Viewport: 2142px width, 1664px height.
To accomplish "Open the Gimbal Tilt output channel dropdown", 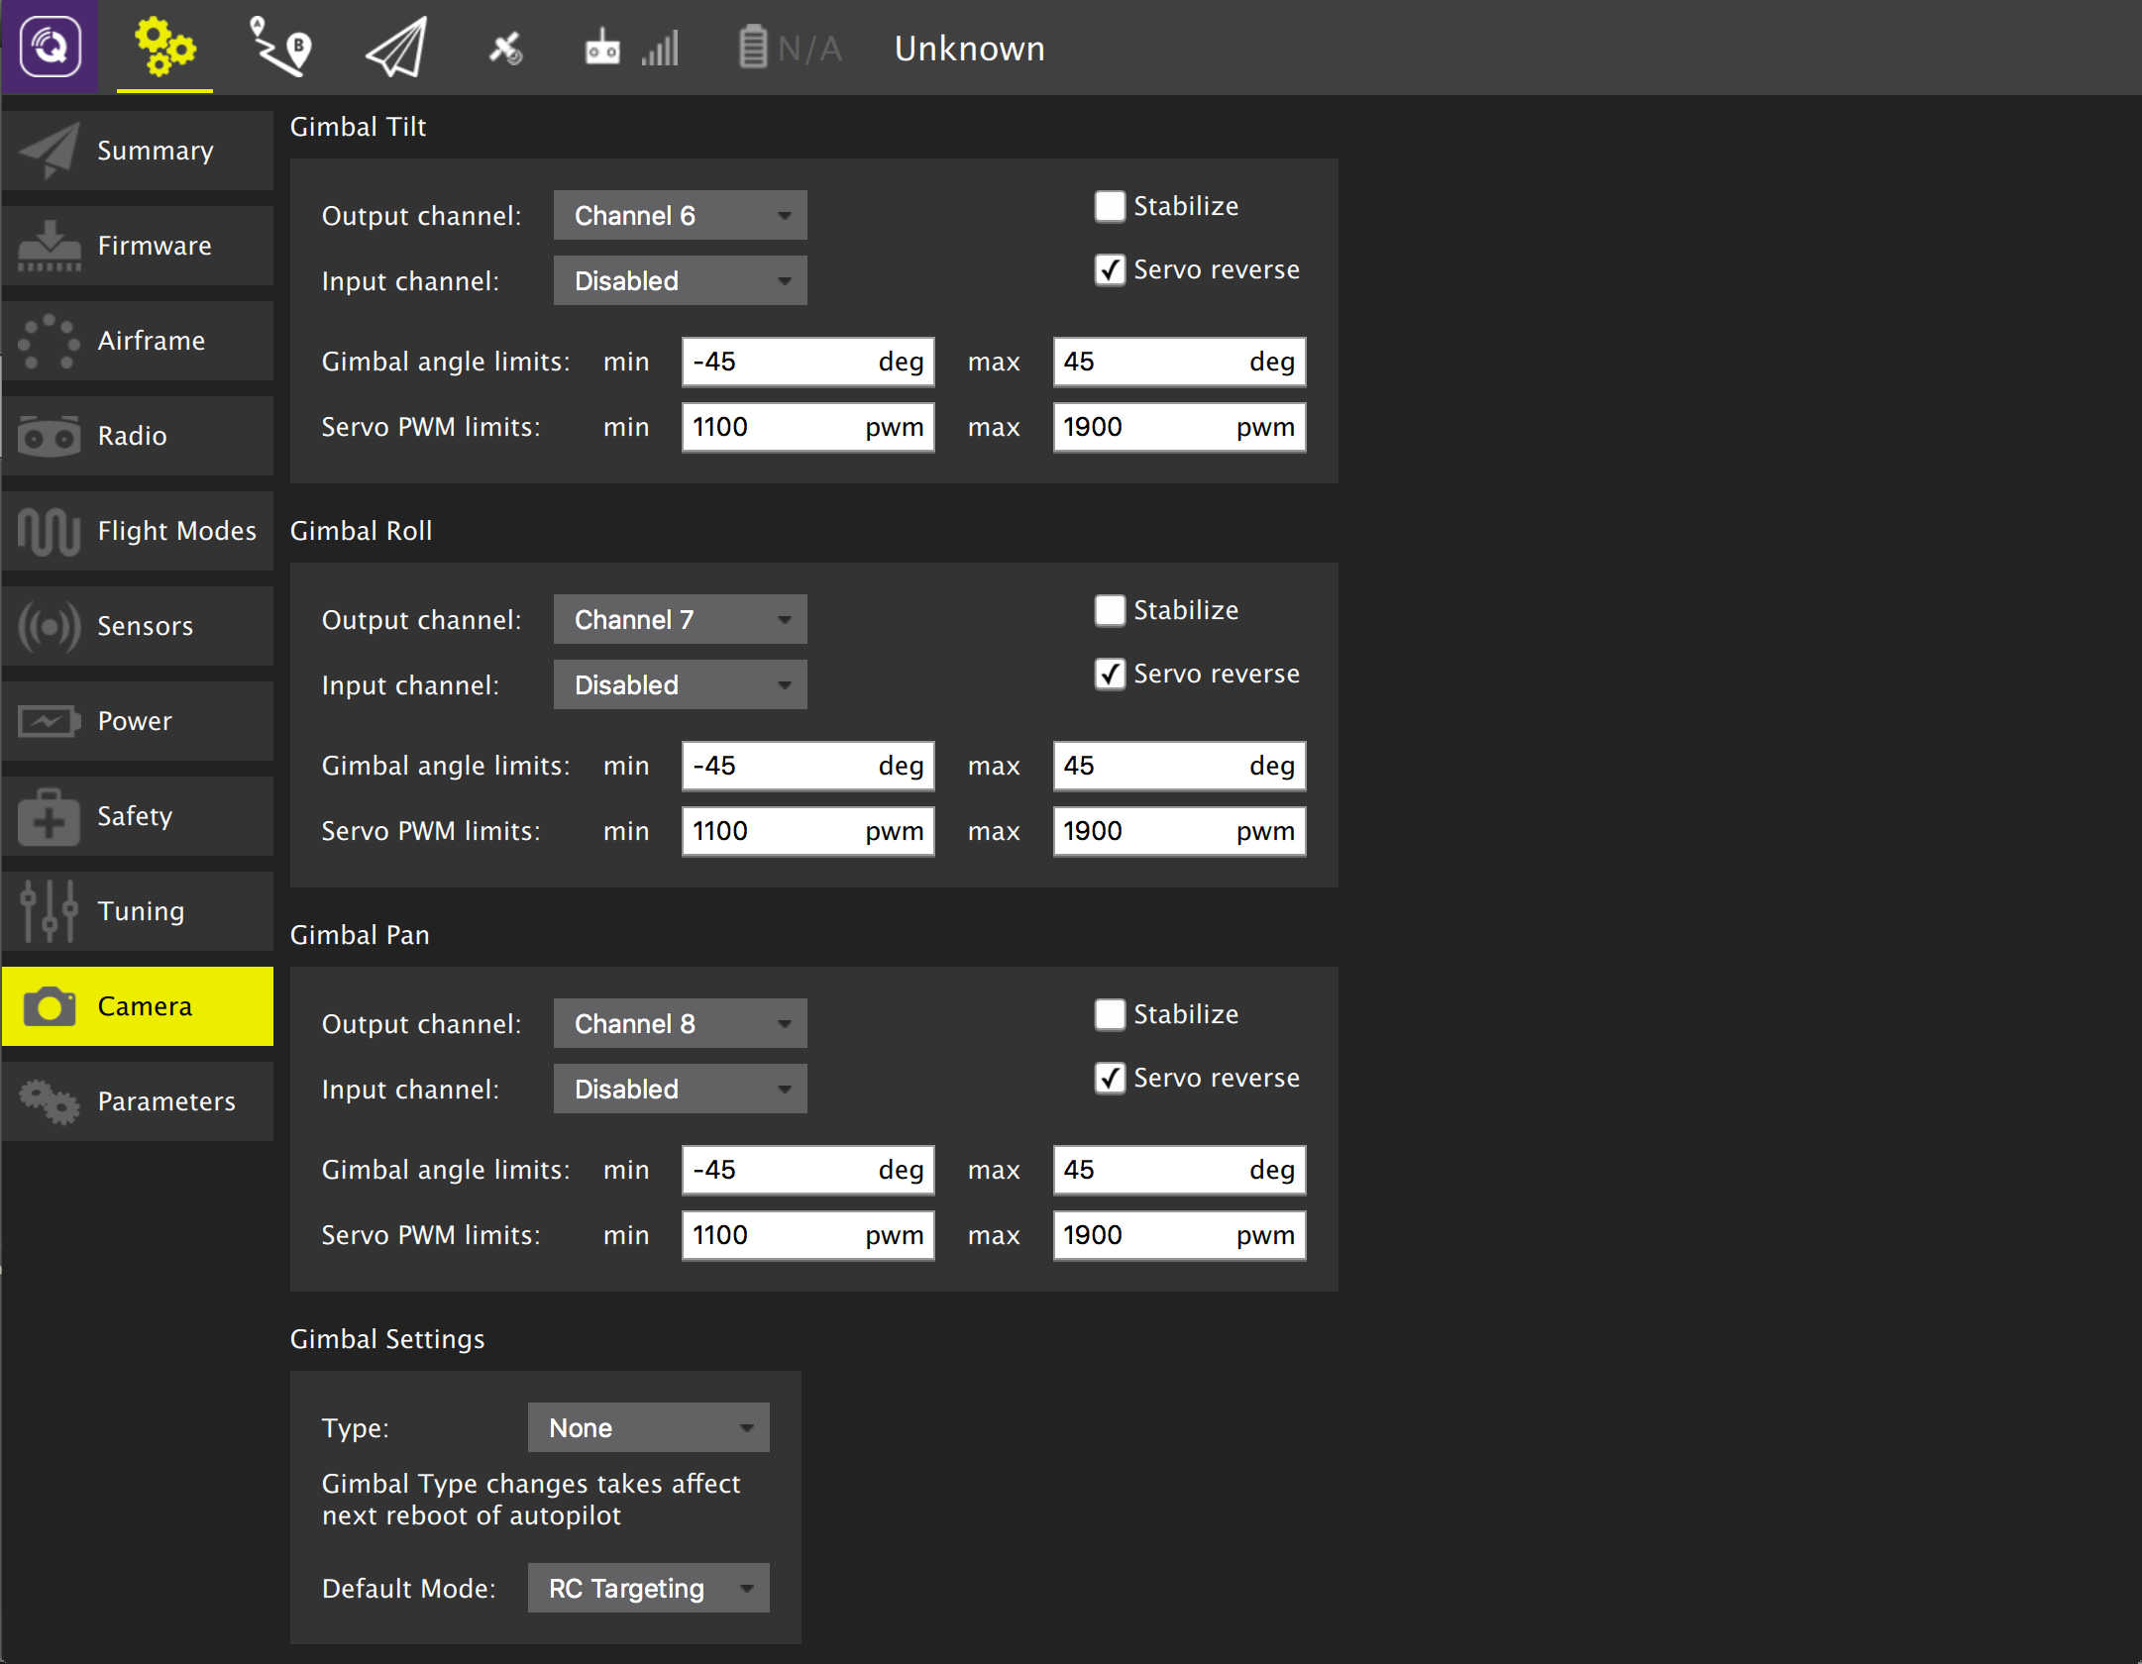I will (680, 215).
